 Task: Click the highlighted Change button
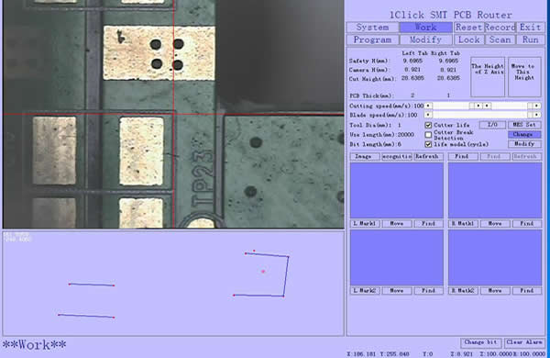pyautogui.click(x=524, y=135)
